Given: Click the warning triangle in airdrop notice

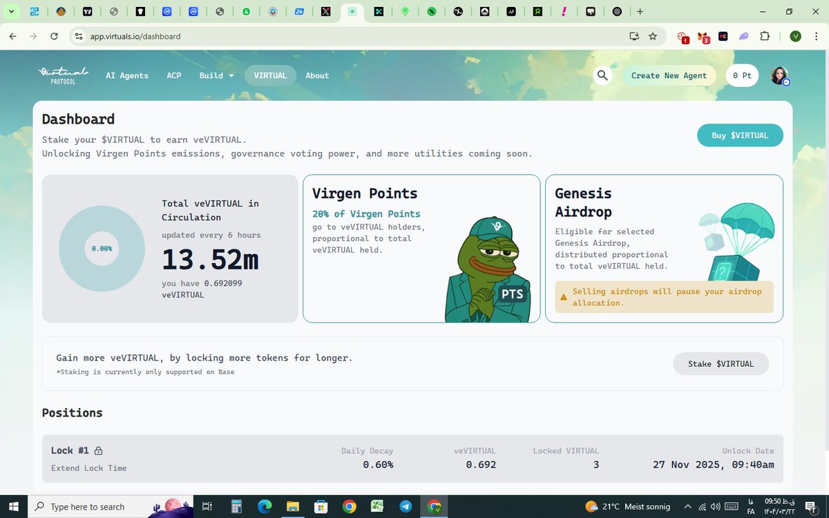Looking at the screenshot, I should click(x=563, y=298).
